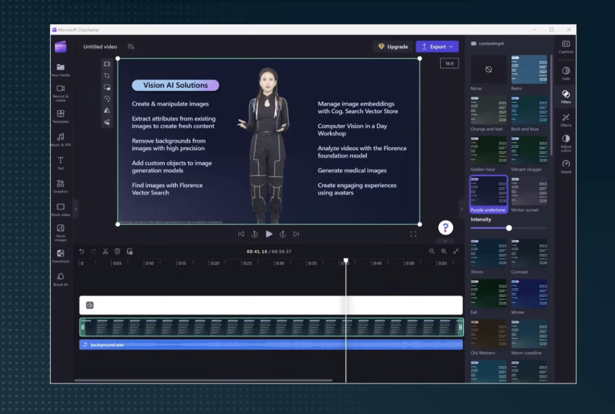Select the Winter sunset filter
The width and height of the screenshot is (615, 414).
coord(528,192)
